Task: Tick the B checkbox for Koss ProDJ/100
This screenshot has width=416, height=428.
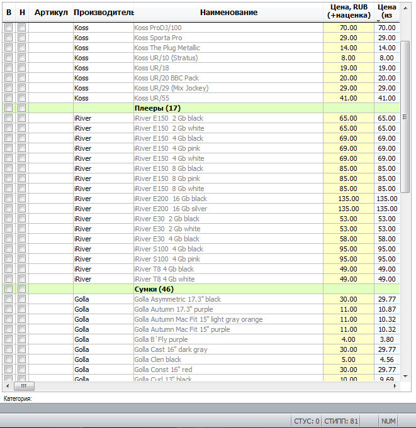Action: point(8,28)
